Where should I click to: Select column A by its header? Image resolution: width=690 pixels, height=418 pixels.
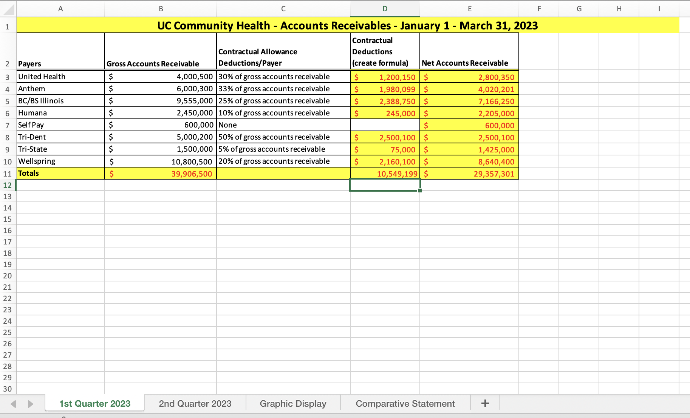[60, 8]
